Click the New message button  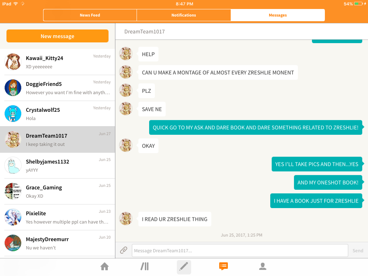57,36
